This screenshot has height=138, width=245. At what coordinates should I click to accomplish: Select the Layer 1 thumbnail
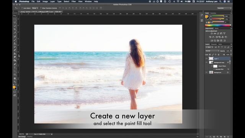(x=211, y=59)
